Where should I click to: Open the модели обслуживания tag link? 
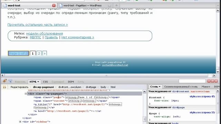pos(45,34)
